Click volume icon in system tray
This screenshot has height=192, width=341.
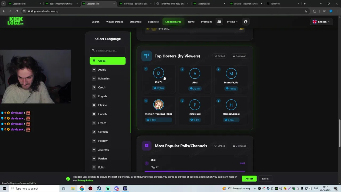pyautogui.click(x=311, y=189)
